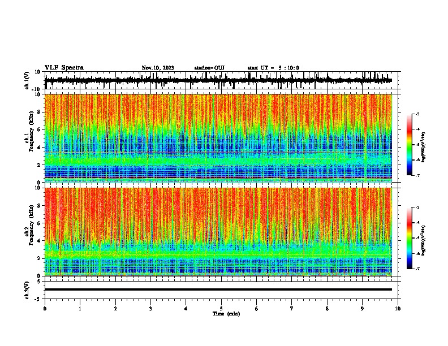The width and height of the screenshot is (448, 346).
Task: Click the ch.1 spectrogram plot area
Action: [x=218, y=138]
